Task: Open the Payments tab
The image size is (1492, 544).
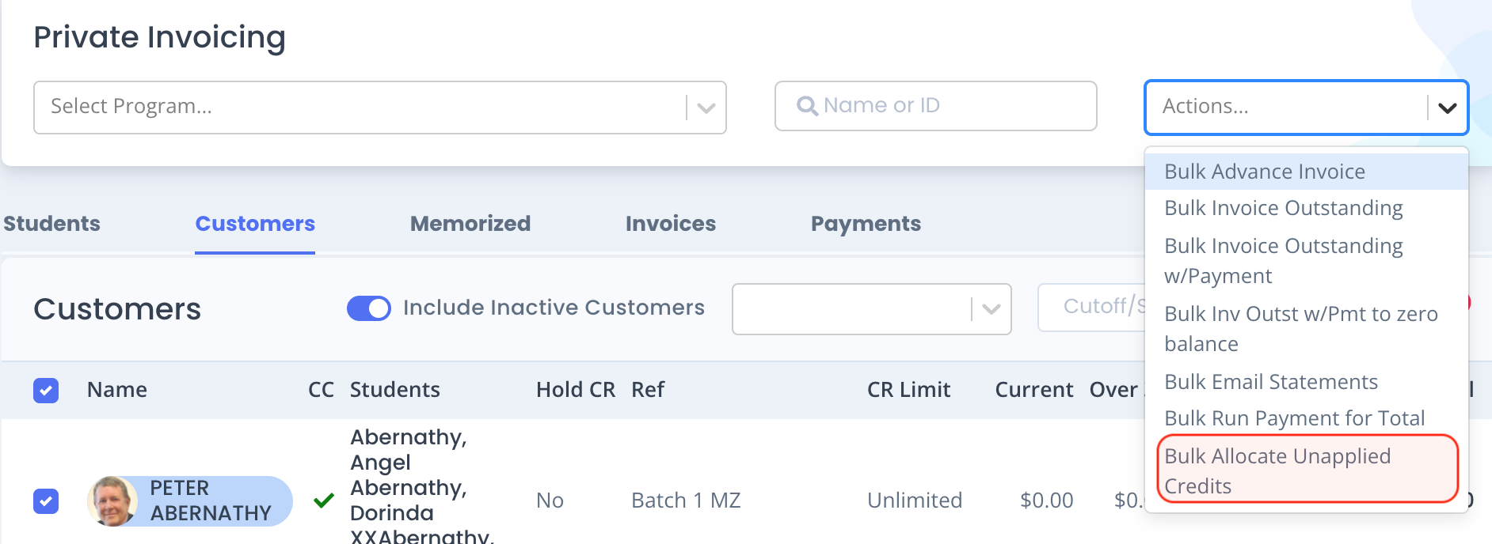Action: tap(866, 224)
